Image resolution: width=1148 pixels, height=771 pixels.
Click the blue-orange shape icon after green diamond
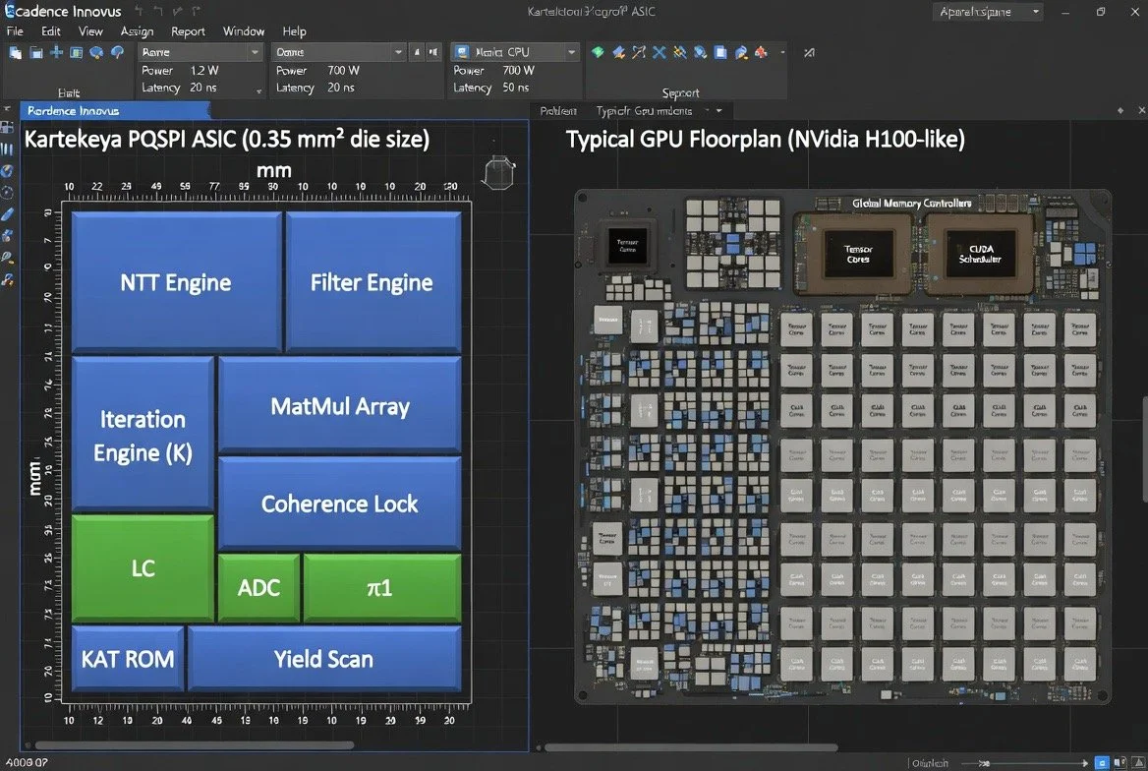(x=618, y=52)
